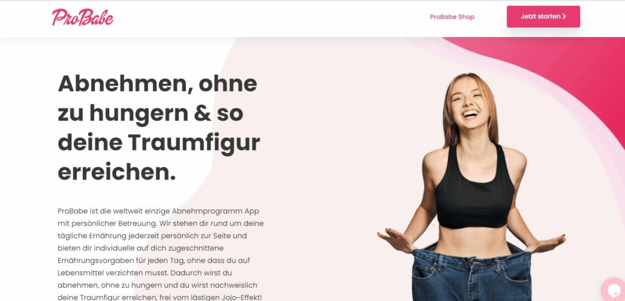Viewport: 625px width, 301px height.
Task: Click the headline word "erreichen."
Action: click(x=117, y=172)
